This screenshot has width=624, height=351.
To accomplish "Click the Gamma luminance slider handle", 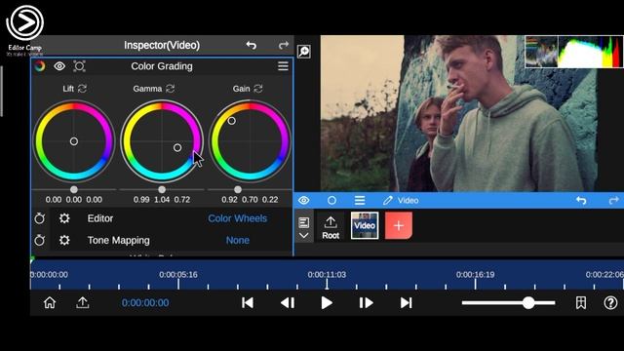I will 162,189.
